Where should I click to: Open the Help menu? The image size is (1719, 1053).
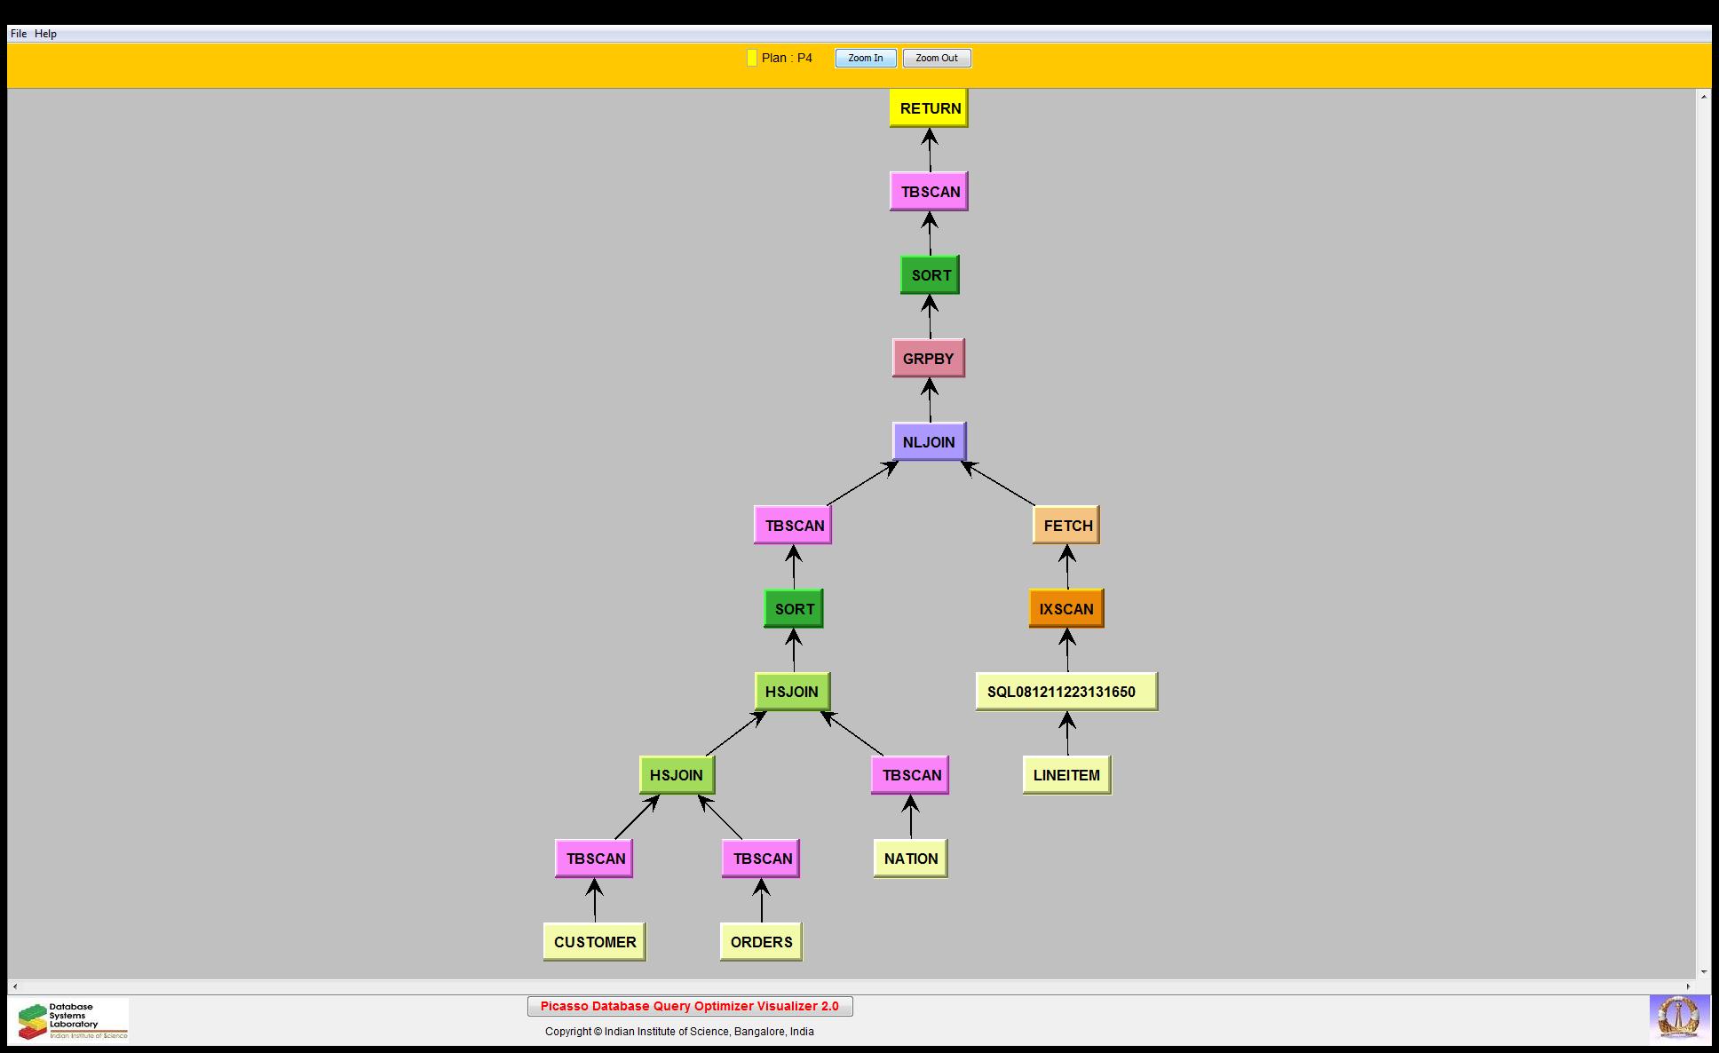coord(45,34)
